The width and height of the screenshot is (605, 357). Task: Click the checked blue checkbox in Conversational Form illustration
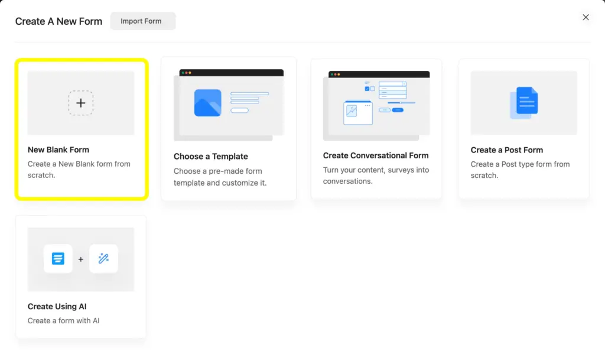[x=367, y=88]
